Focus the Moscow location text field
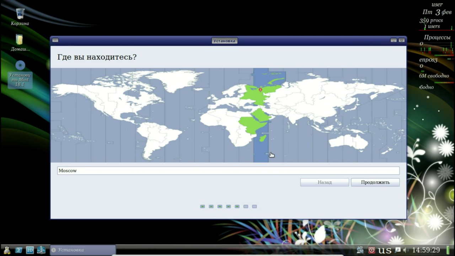Viewport: 455px width, 256px height. [228, 171]
